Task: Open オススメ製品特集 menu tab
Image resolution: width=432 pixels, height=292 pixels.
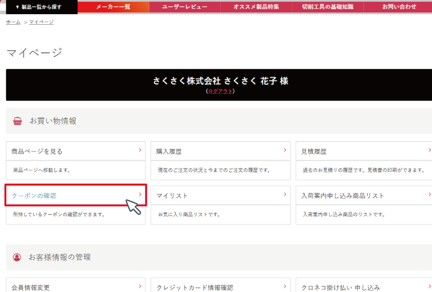Action: coord(255,7)
